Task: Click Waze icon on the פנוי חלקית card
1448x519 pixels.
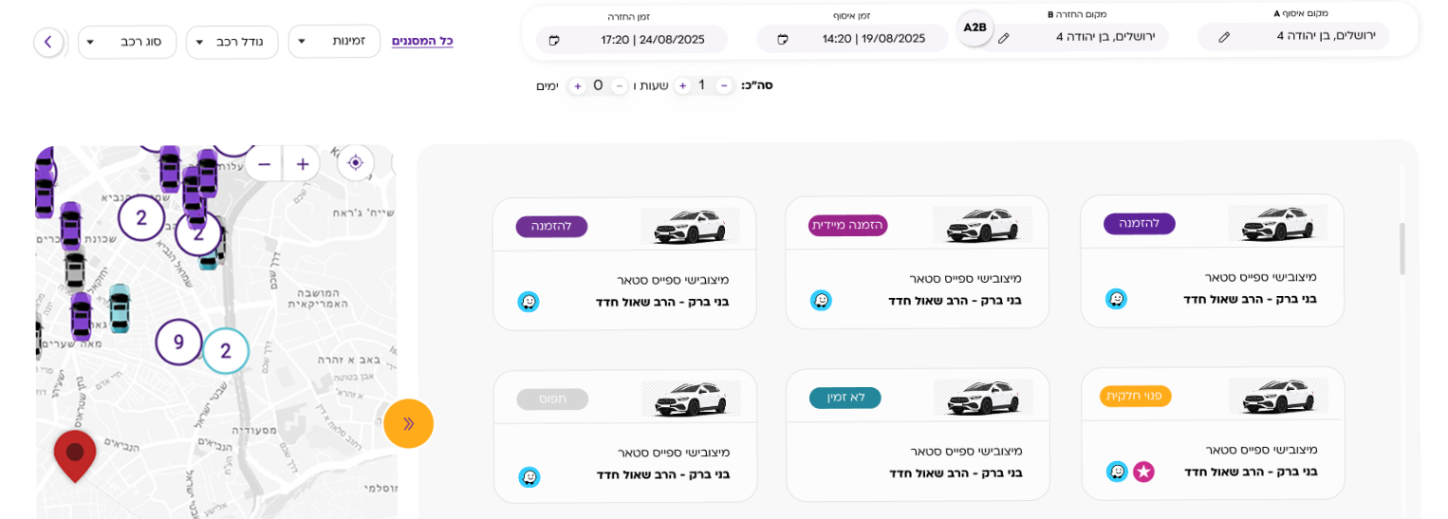Action: tap(1117, 472)
